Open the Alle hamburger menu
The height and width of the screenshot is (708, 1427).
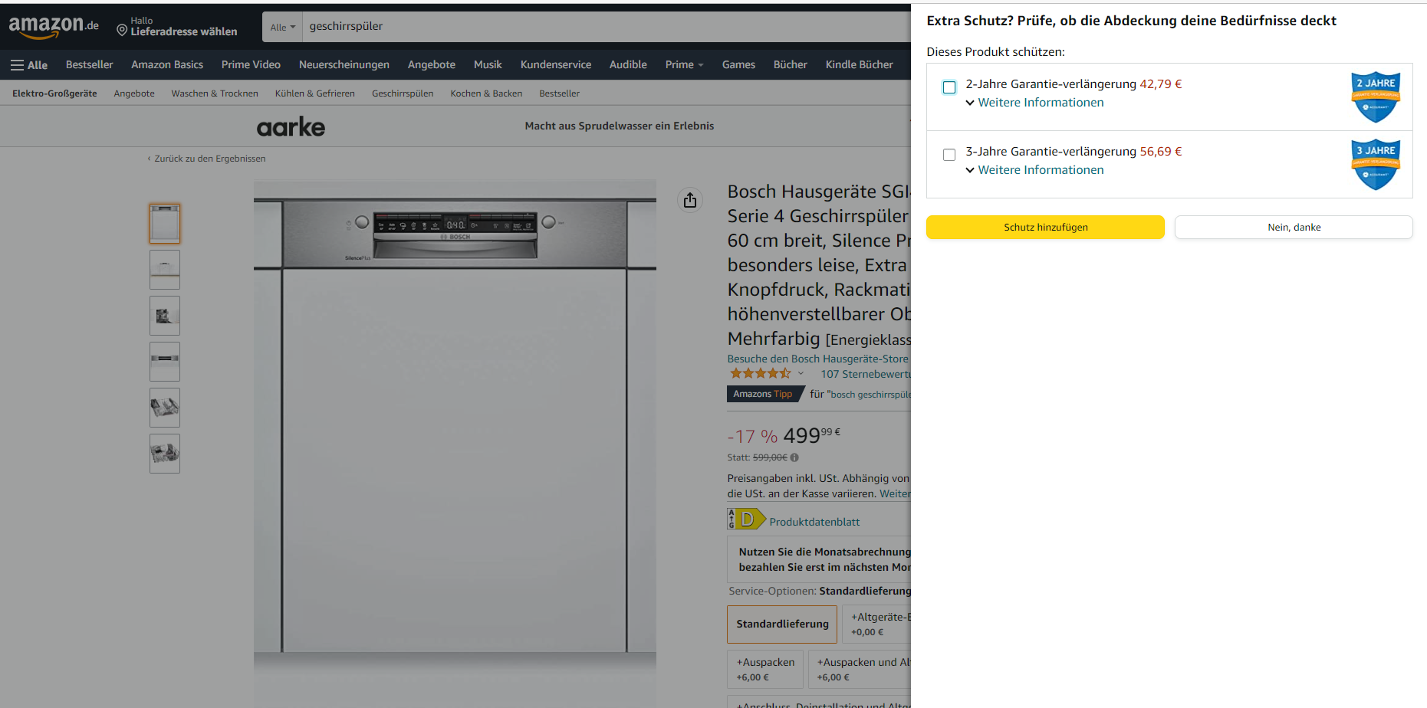click(29, 65)
